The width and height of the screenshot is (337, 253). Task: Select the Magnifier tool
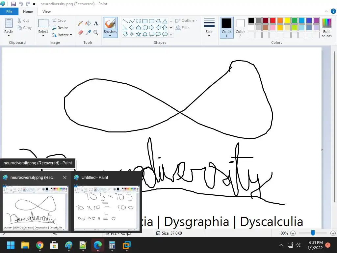[x=96, y=33]
